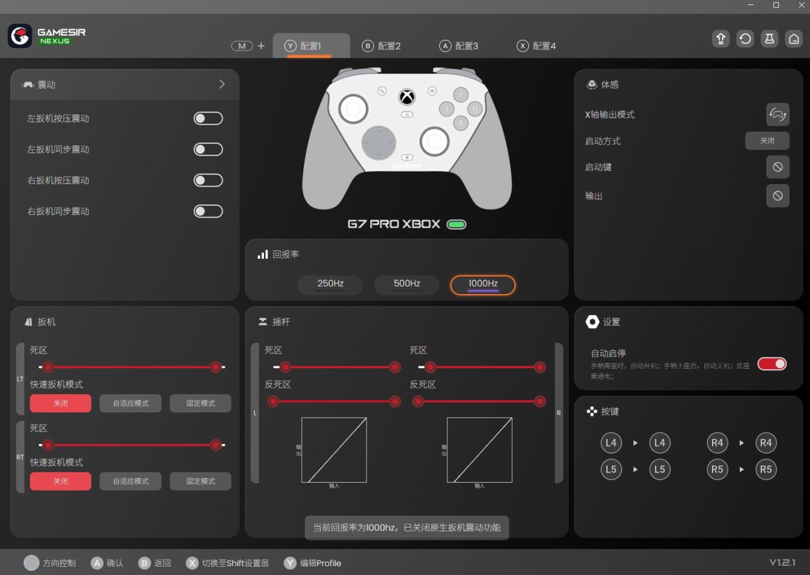
Task: Set RT 快速扳机模式 to 关闭
Action: coord(60,481)
